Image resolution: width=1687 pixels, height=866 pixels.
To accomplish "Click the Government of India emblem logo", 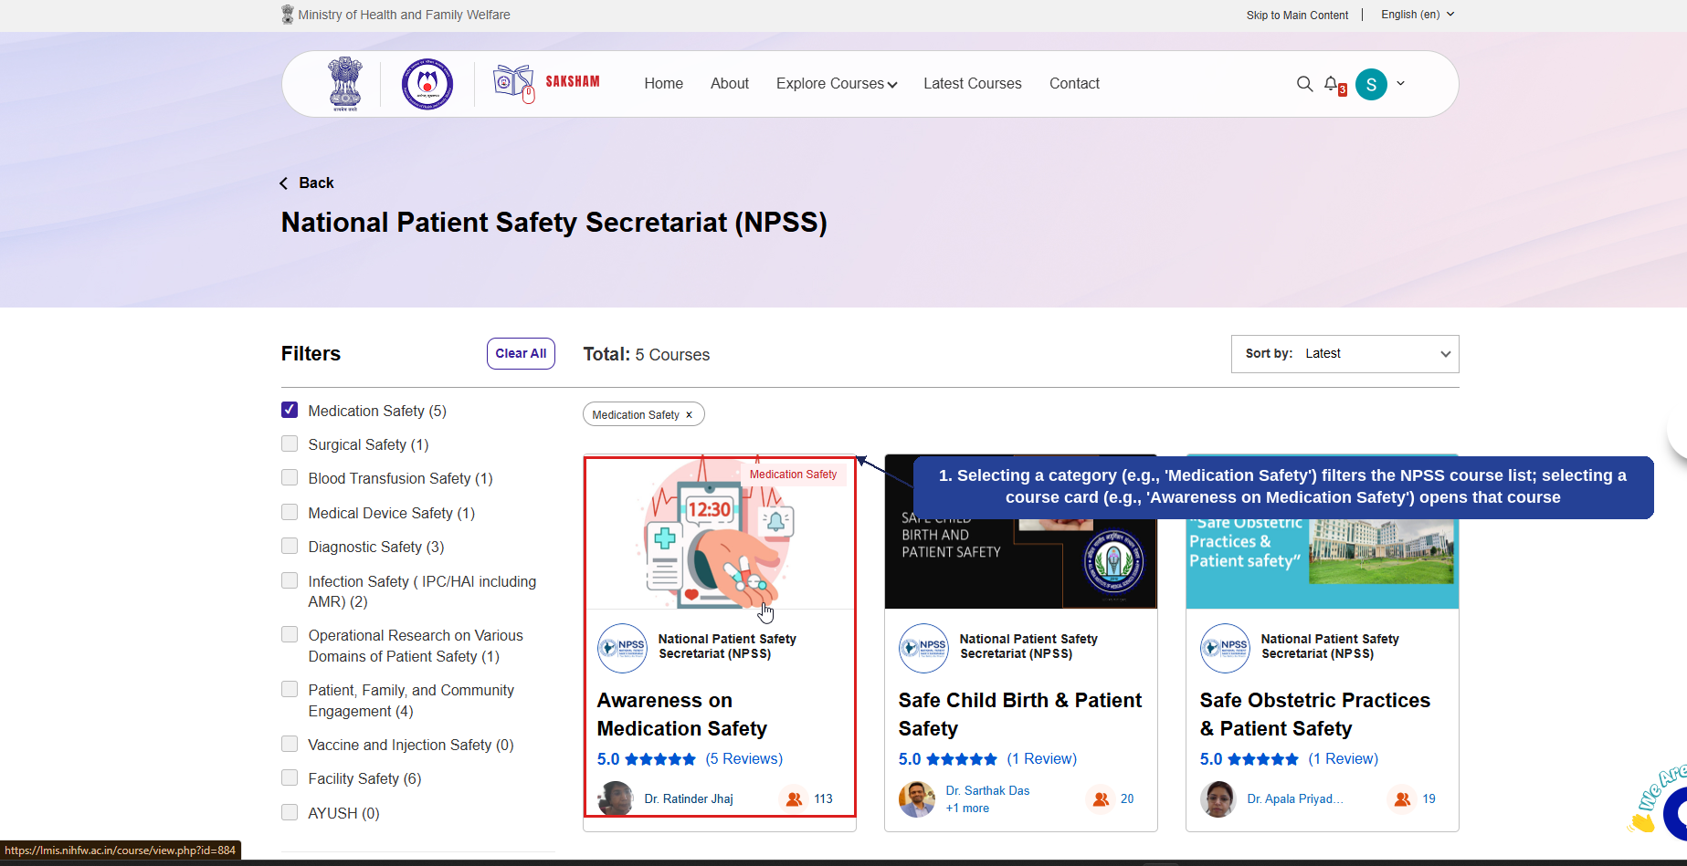I will click(345, 84).
